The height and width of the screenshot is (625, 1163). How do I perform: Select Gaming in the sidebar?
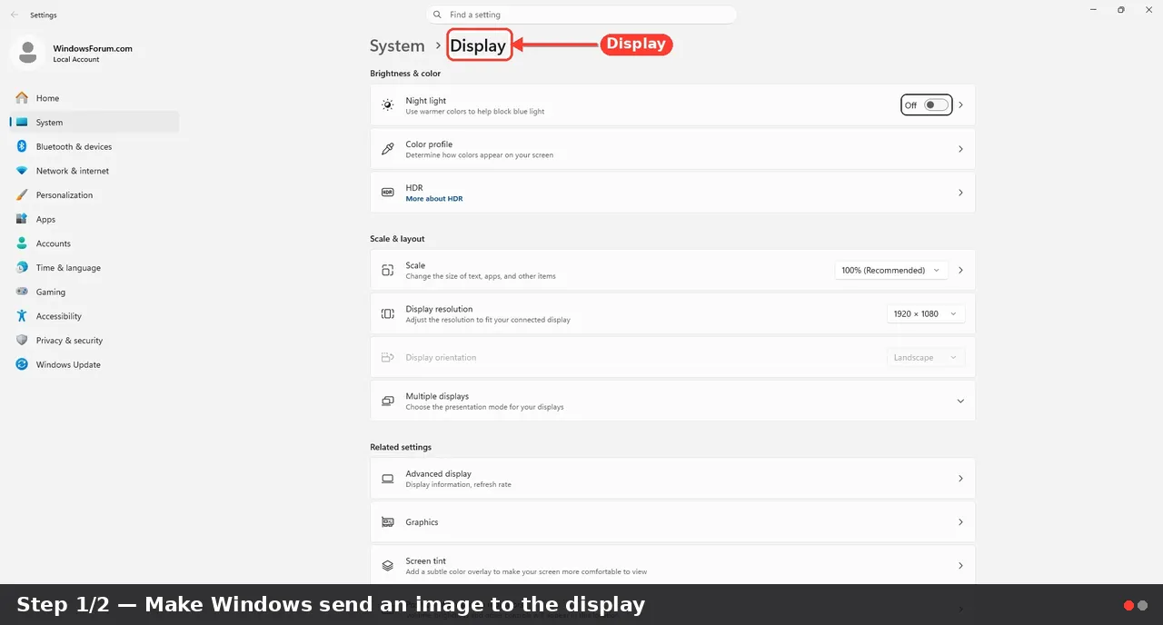(94, 292)
